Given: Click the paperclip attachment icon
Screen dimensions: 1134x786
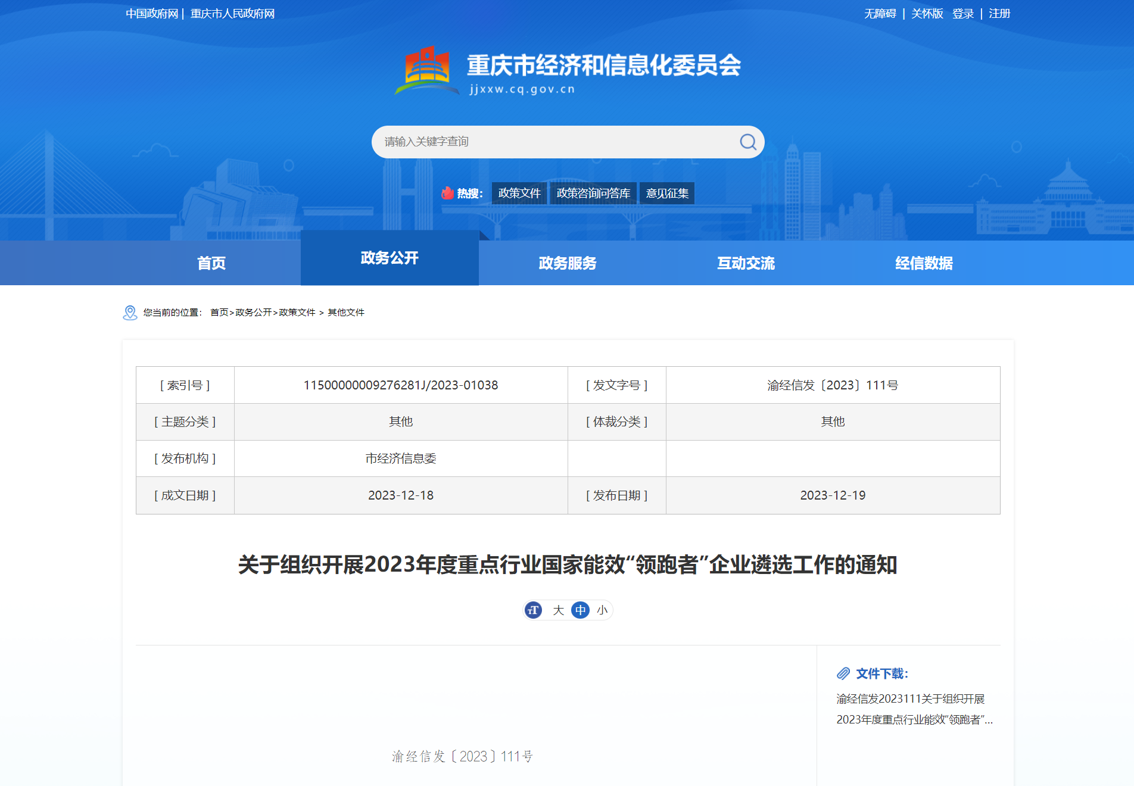Looking at the screenshot, I should pos(843,673).
